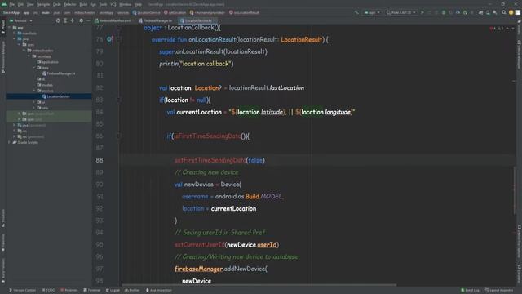Expand the ui package node
The image size is (522, 294).
point(34,102)
